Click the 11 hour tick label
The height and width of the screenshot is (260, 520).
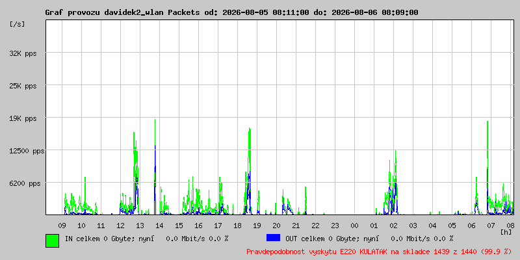pyautogui.click(x=101, y=226)
